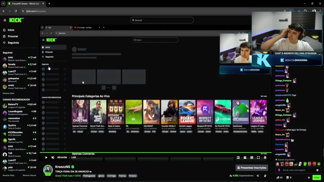Image resolution: width=324 pixels, height=182 pixels.
Task: Open recommended channel liganfa
Action: 19,141
